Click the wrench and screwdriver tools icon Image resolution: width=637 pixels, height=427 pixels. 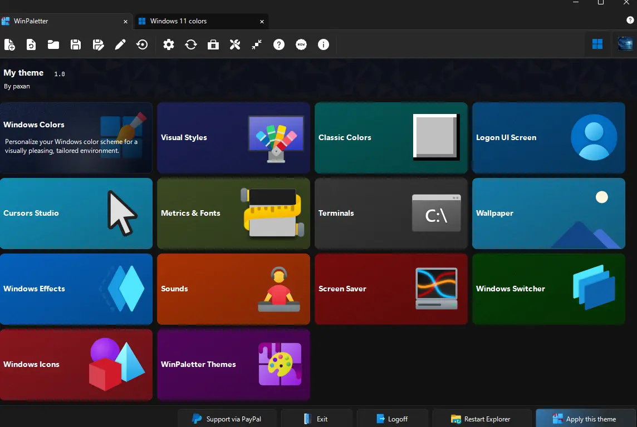pos(235,44)
